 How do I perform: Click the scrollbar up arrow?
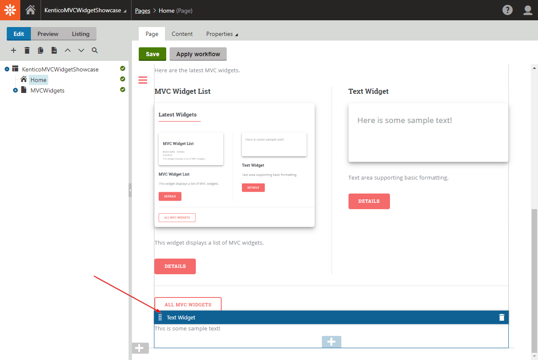(x=534, y=68)
